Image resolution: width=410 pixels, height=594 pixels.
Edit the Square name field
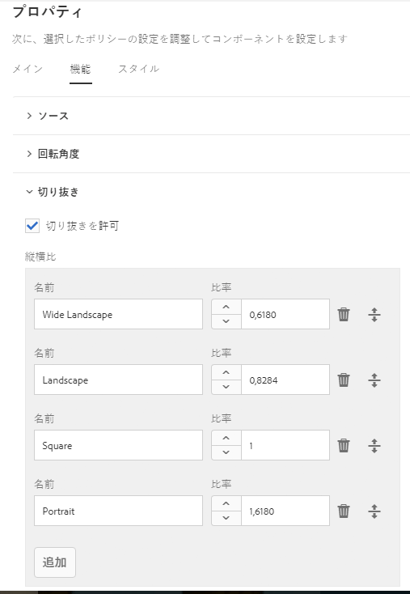coord(119,445)
